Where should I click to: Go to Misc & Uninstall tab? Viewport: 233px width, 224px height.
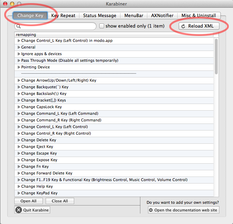click(199, 15)
